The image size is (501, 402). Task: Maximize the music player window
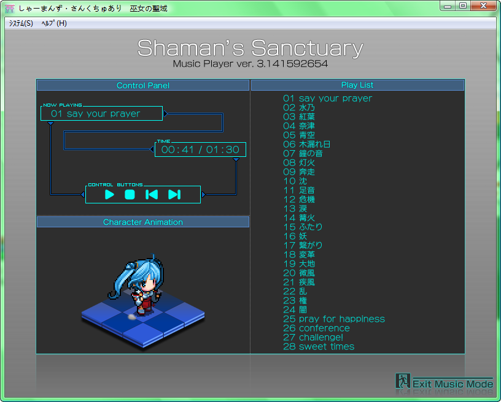(462, 6)
